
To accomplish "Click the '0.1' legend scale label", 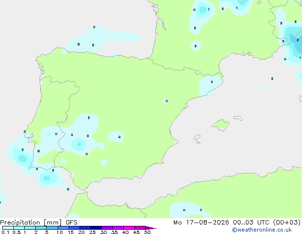I will [x=5, y=232].
